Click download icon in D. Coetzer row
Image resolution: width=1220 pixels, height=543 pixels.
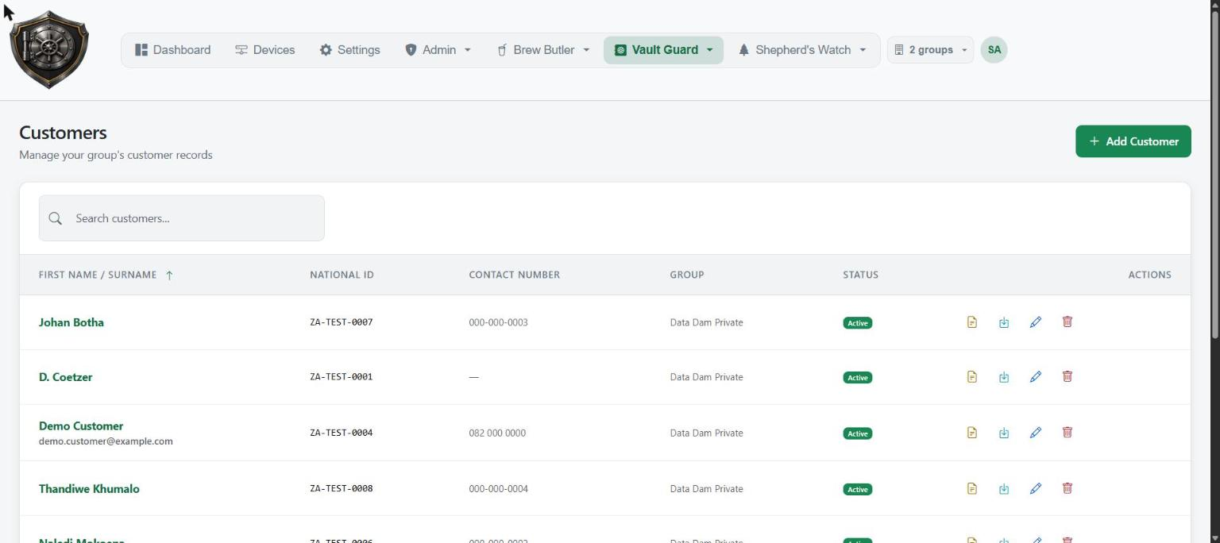click(x=1004, y=377)
